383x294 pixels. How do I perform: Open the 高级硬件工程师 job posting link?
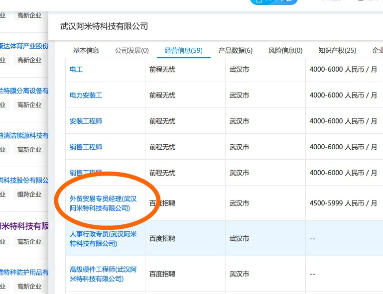103,274
